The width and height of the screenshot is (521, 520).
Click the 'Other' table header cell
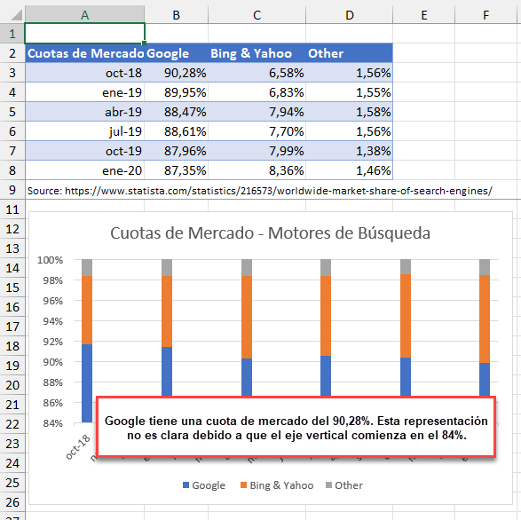(x=349, y=53)
